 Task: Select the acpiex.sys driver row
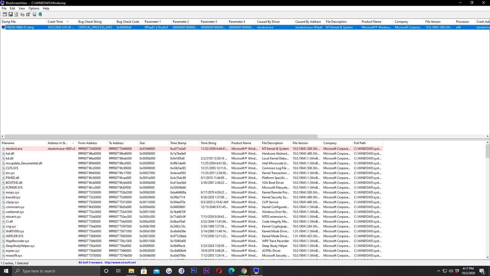(191, 251)
